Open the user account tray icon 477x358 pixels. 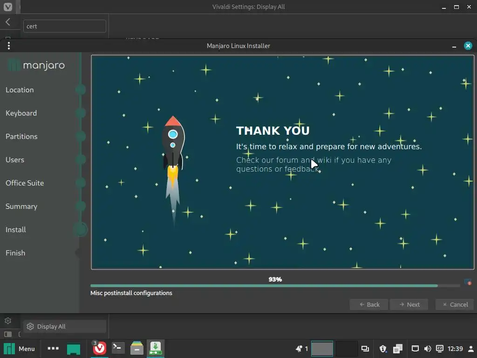coord(471,349)
